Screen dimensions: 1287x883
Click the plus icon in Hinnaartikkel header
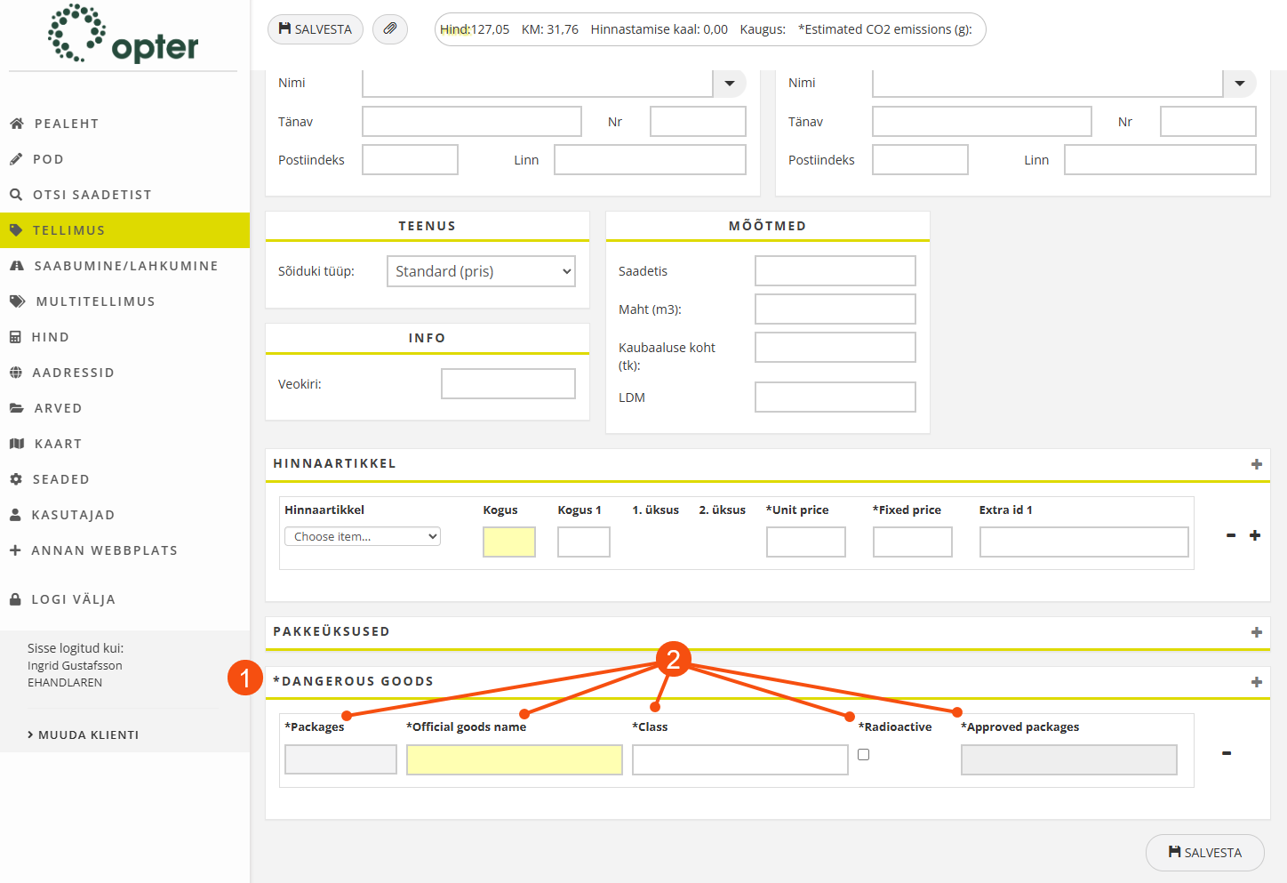point(1256,464)
